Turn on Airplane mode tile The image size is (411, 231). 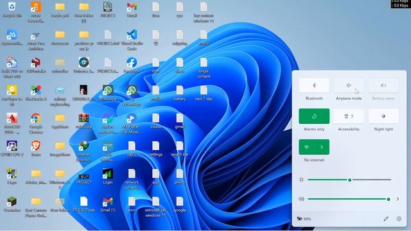349,85
